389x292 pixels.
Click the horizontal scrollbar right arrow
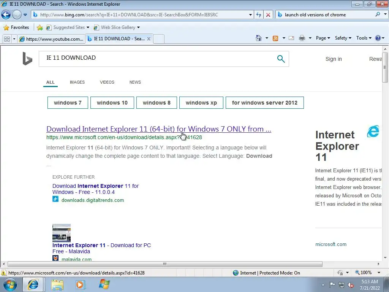coord(379,264)
